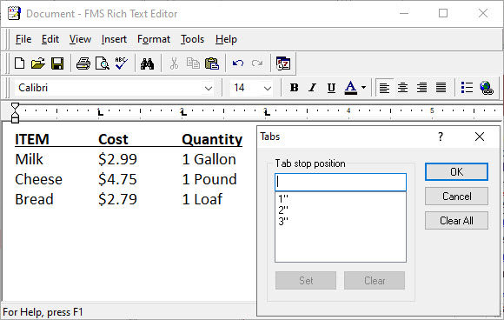Click the Open folder icon

click(38, 63)
